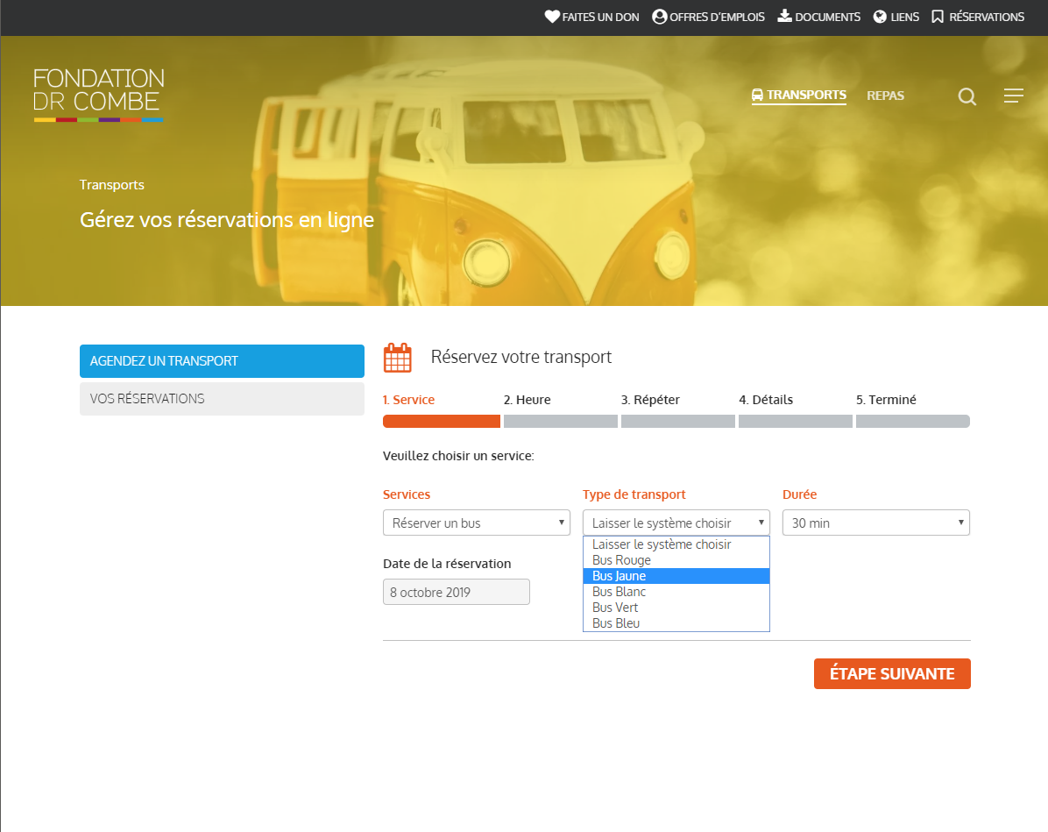Click step 4. Détails label
The height and width of the screenshot is (832, 1048).
tap(766, 400)
